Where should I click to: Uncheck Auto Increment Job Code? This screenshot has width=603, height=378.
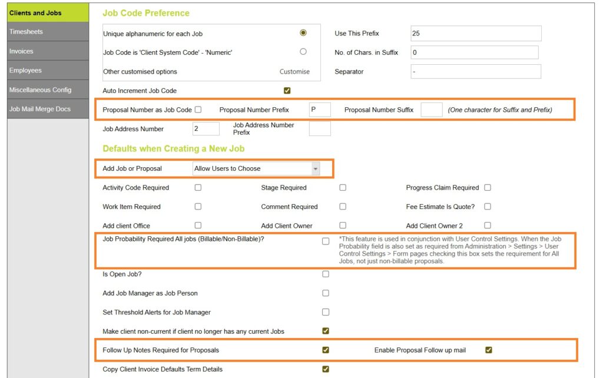coord(287,91)
